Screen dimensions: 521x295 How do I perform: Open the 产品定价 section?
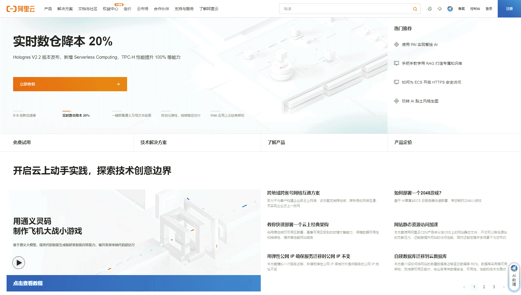pos(454,143)
